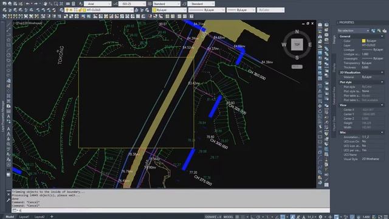
Task: Click the Color ByLayer swatch in Properties
Action: click(363, 41)
